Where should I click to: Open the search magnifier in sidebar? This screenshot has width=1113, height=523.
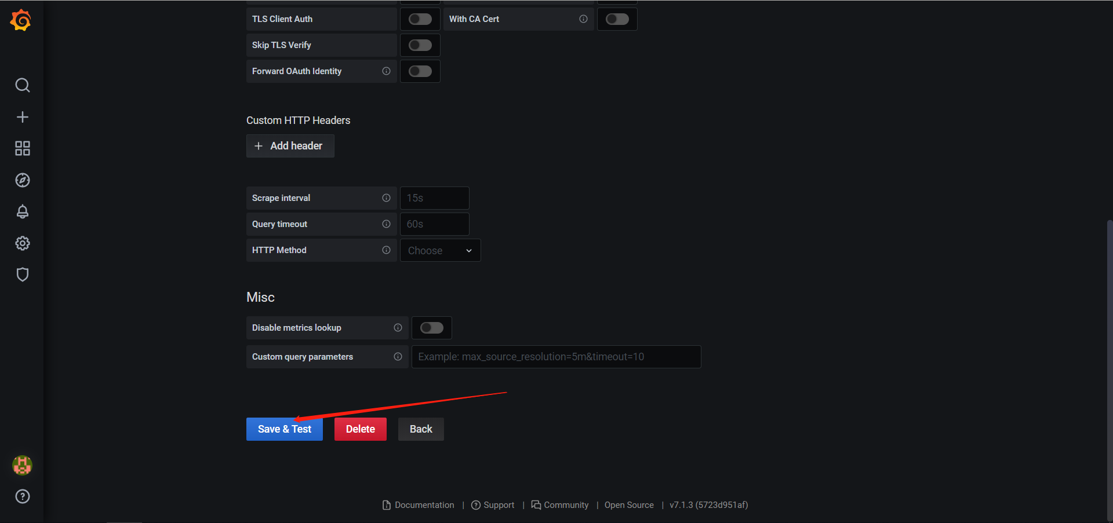(x=23, y=85)
